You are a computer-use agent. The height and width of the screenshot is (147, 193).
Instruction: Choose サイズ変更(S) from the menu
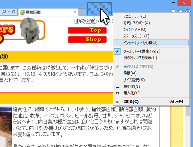(x=151, y=80)
